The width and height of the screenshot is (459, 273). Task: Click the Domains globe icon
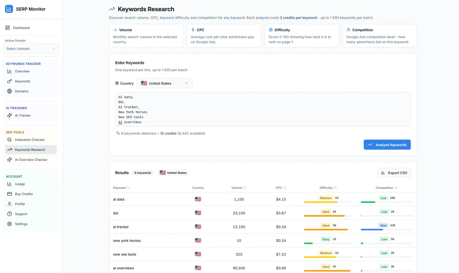click(10, 91)
